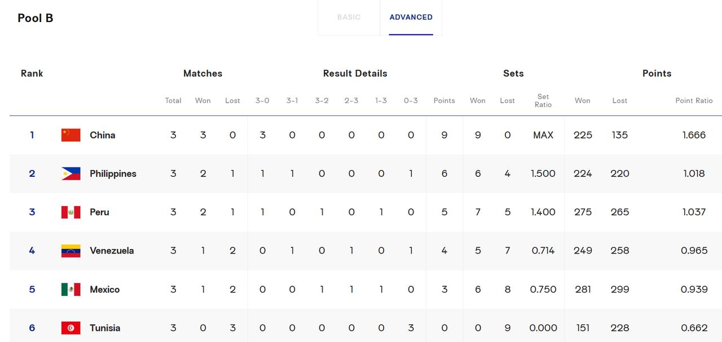
Task: Click the Matches Total column header
Action: click(173, 100)
